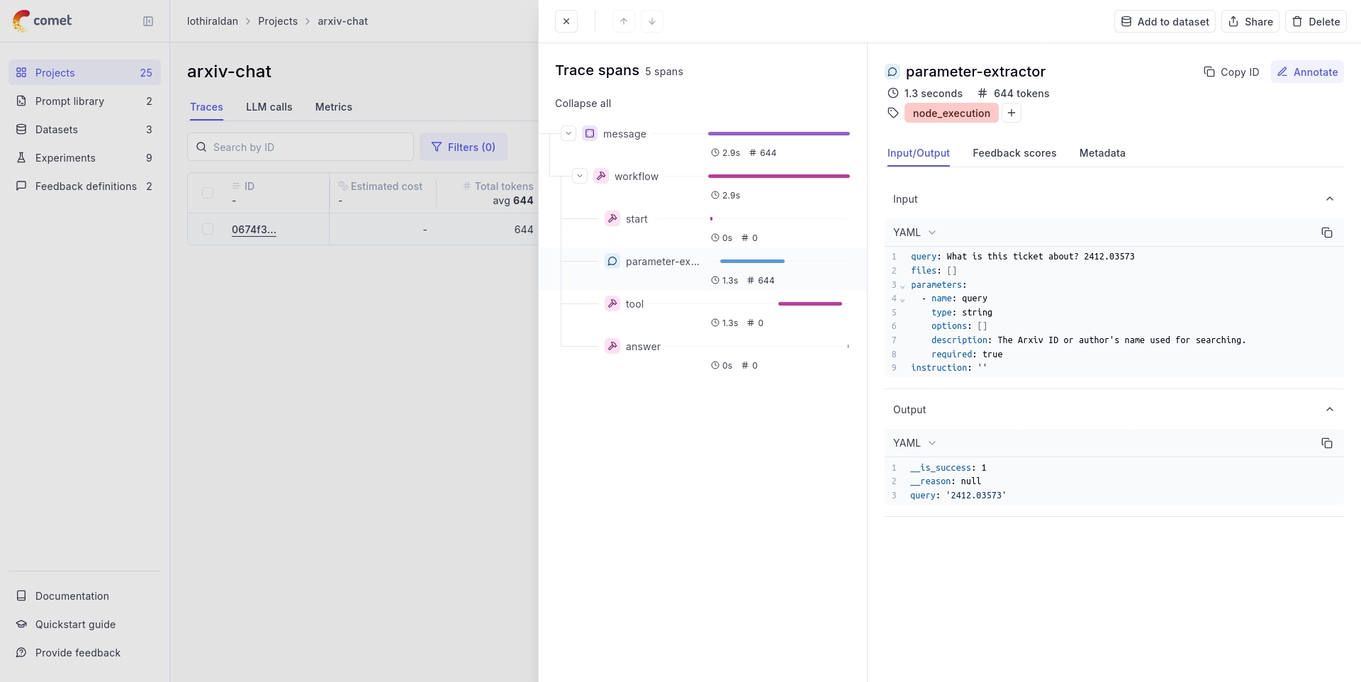Click Add to dataset button

pos(1165,21)
